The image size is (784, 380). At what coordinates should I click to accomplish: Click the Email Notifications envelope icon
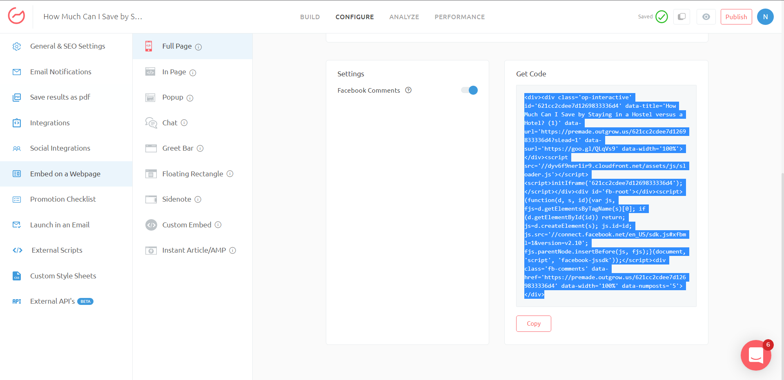17,72
